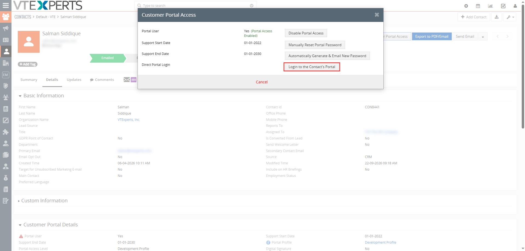Switch to the Summary tab

[29, 80]
